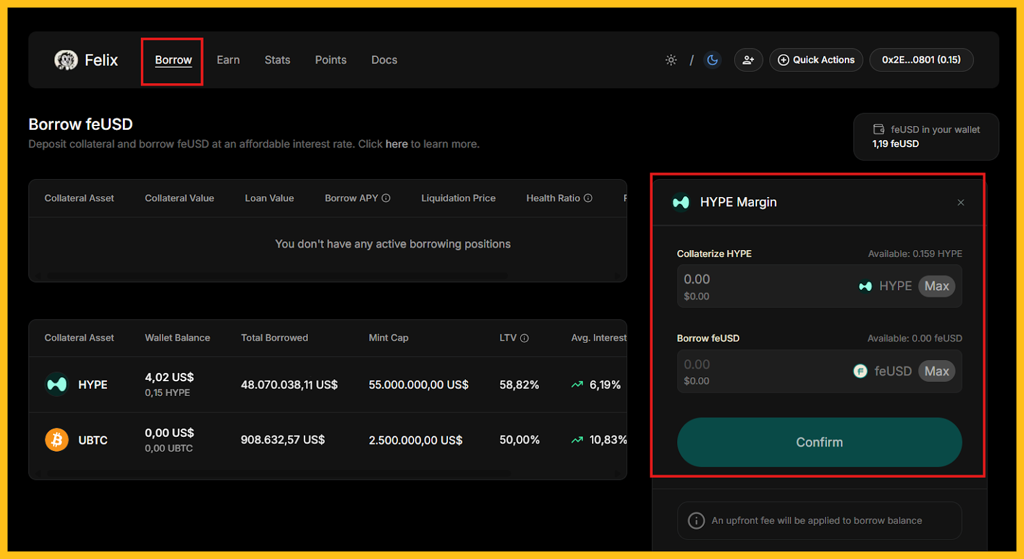Click Mint Cap column header
1024x559 pixels.
pyautogui.click(x=388, y=338)
